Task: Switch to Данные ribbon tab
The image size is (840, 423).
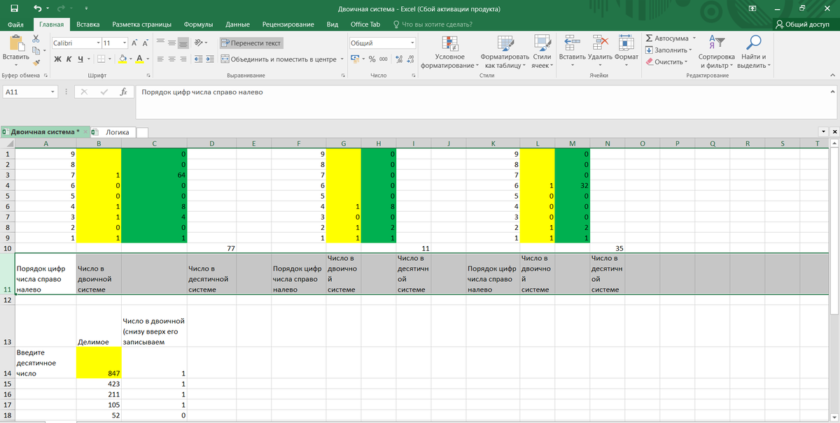Action: [x=238, y=24]
